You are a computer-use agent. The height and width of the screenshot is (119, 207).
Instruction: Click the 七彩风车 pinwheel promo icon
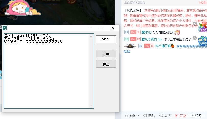tap(203, 27)
